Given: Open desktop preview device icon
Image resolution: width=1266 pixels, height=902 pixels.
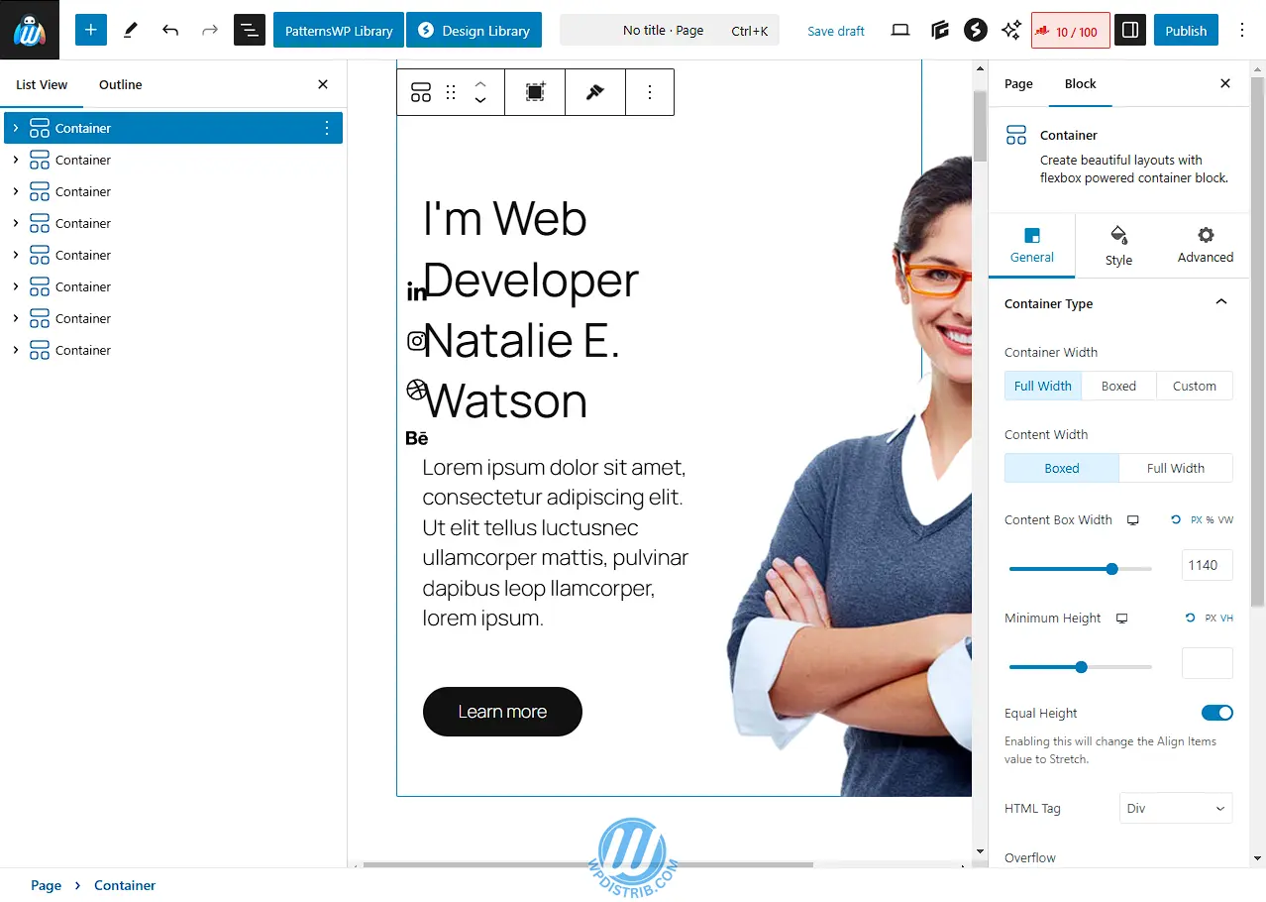Looking at the screenshot, I should coord(900,30).
